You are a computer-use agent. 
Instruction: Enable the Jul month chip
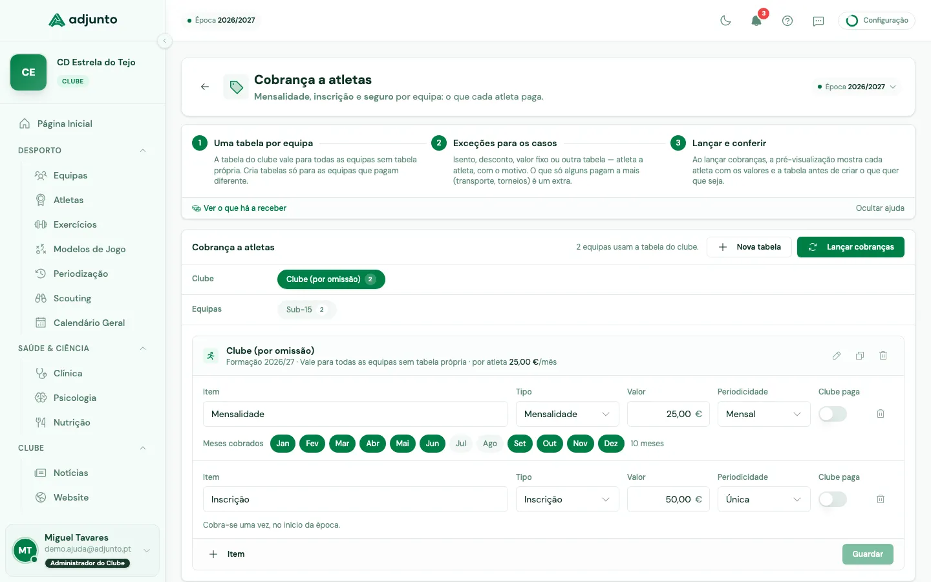pos(461,444)
